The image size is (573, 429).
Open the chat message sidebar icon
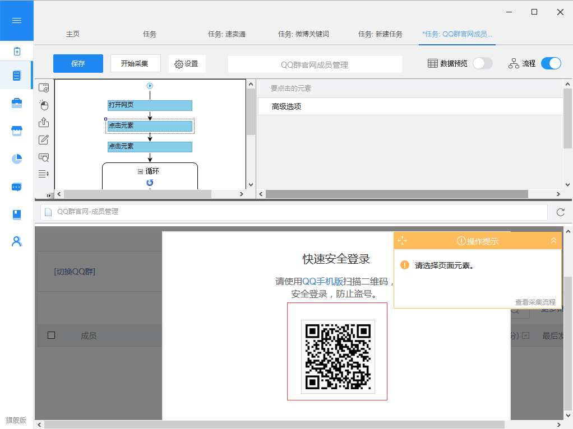tap(17, 187)
